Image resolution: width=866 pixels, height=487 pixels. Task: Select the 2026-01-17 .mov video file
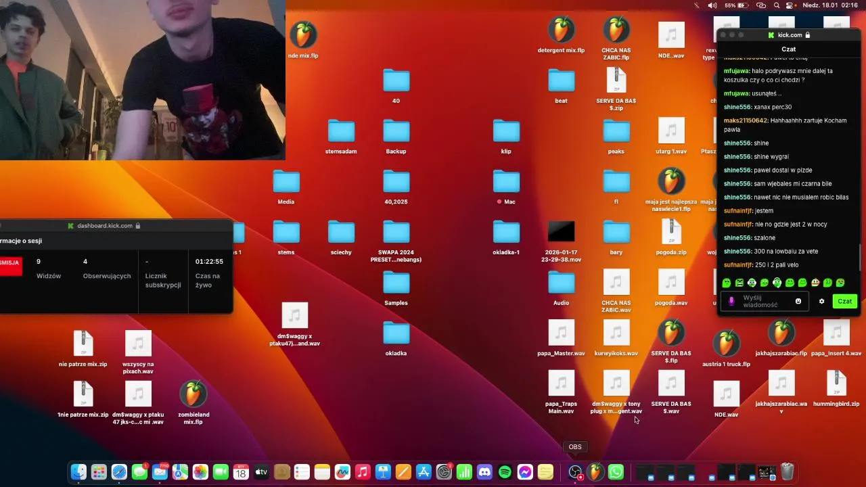561,241
